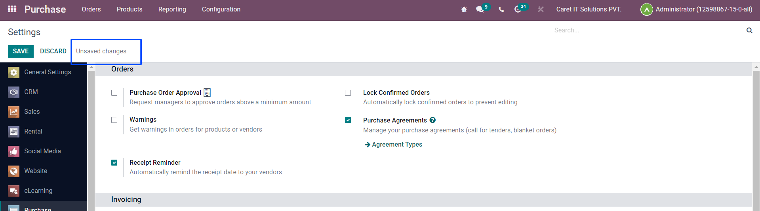
Task: Open CRM settings in sidebar
Action: click(31, 92)
